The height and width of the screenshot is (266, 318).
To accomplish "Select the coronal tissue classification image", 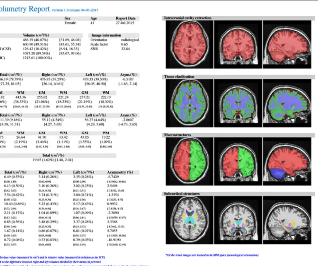I will click(238, 103).
